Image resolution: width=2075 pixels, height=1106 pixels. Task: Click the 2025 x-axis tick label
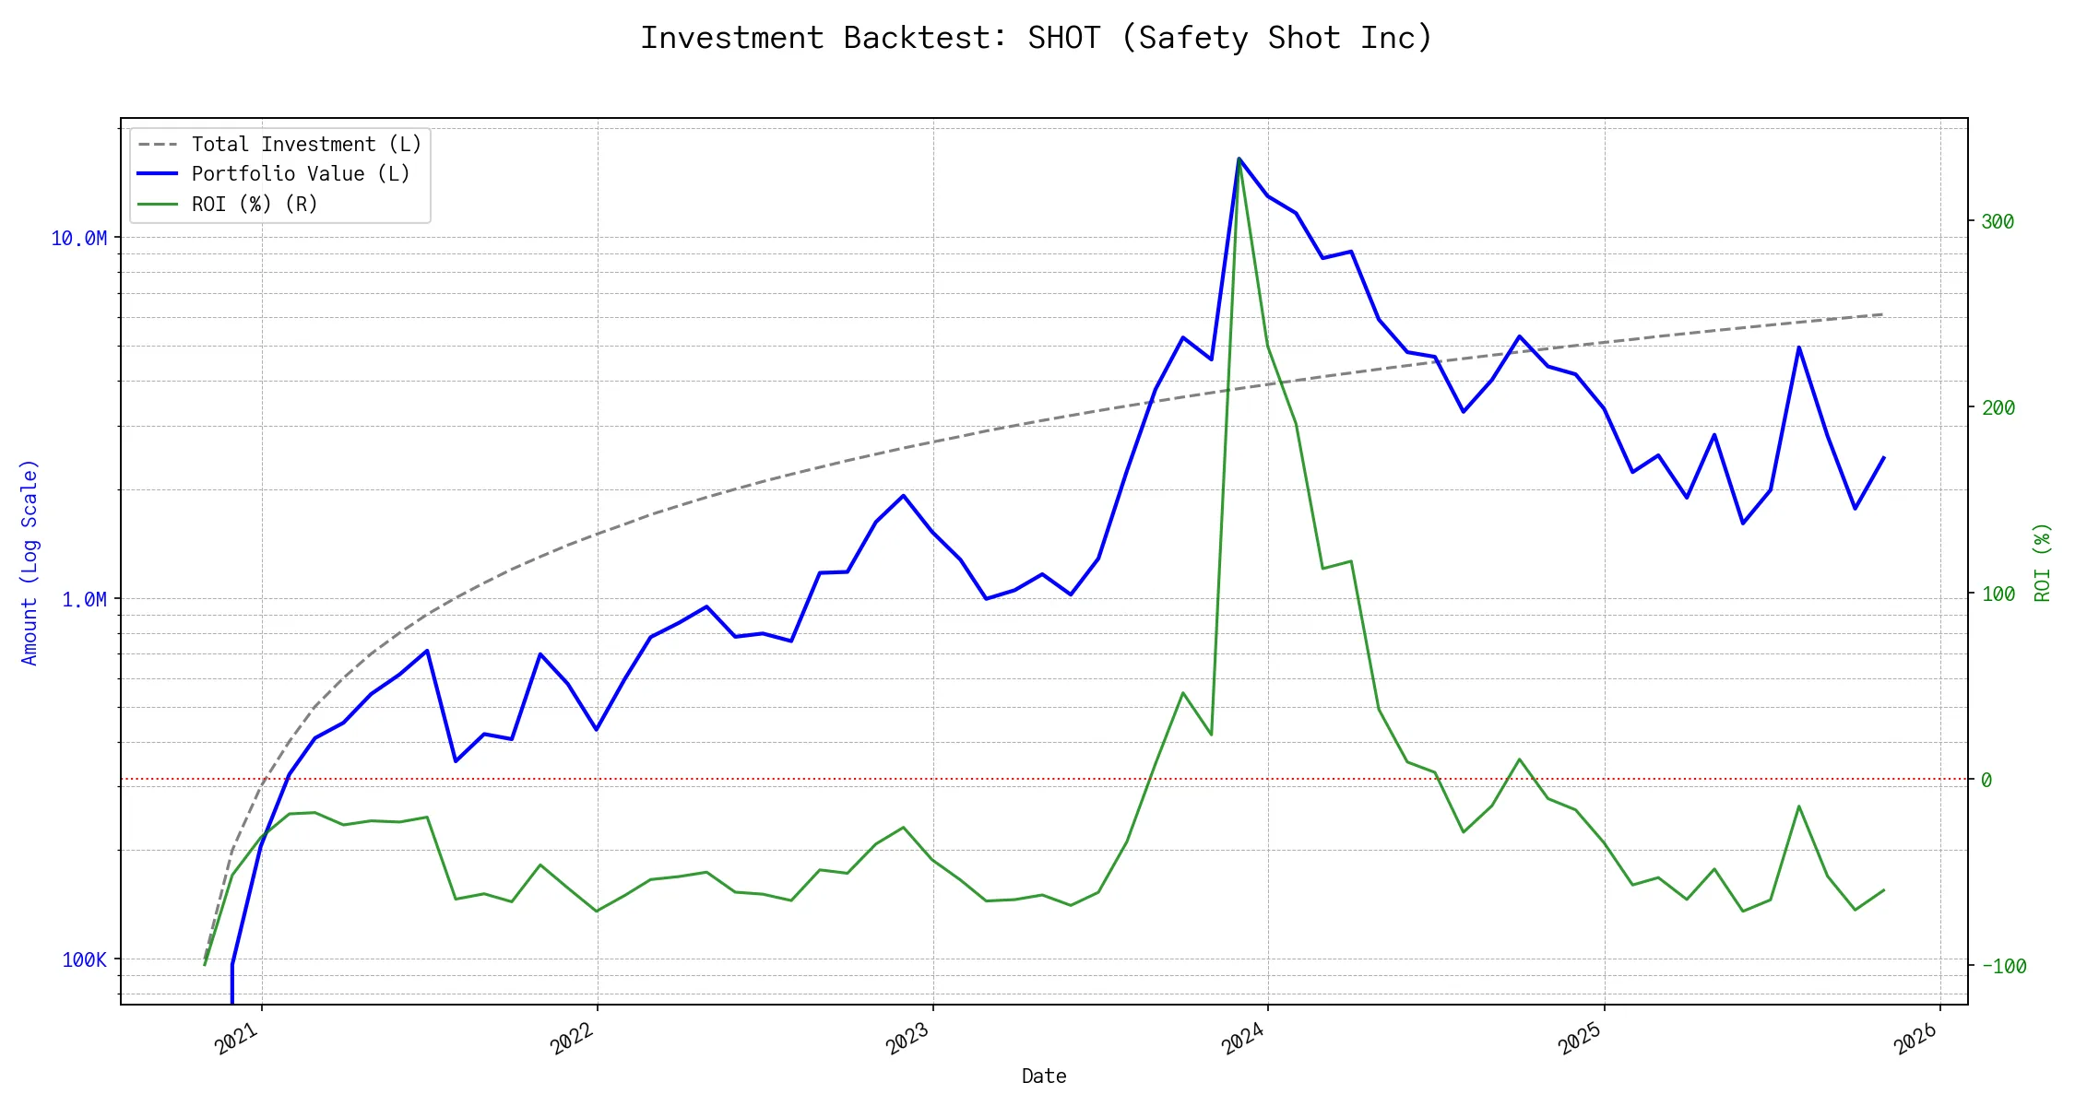[1580, 1039]
